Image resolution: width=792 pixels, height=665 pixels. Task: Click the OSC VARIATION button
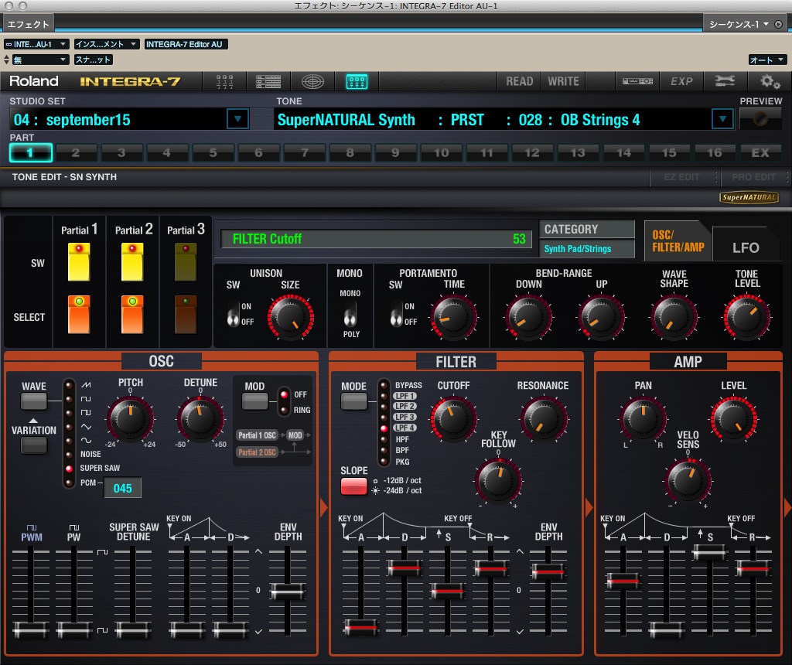pyautogui.click(x=34, y=445)
